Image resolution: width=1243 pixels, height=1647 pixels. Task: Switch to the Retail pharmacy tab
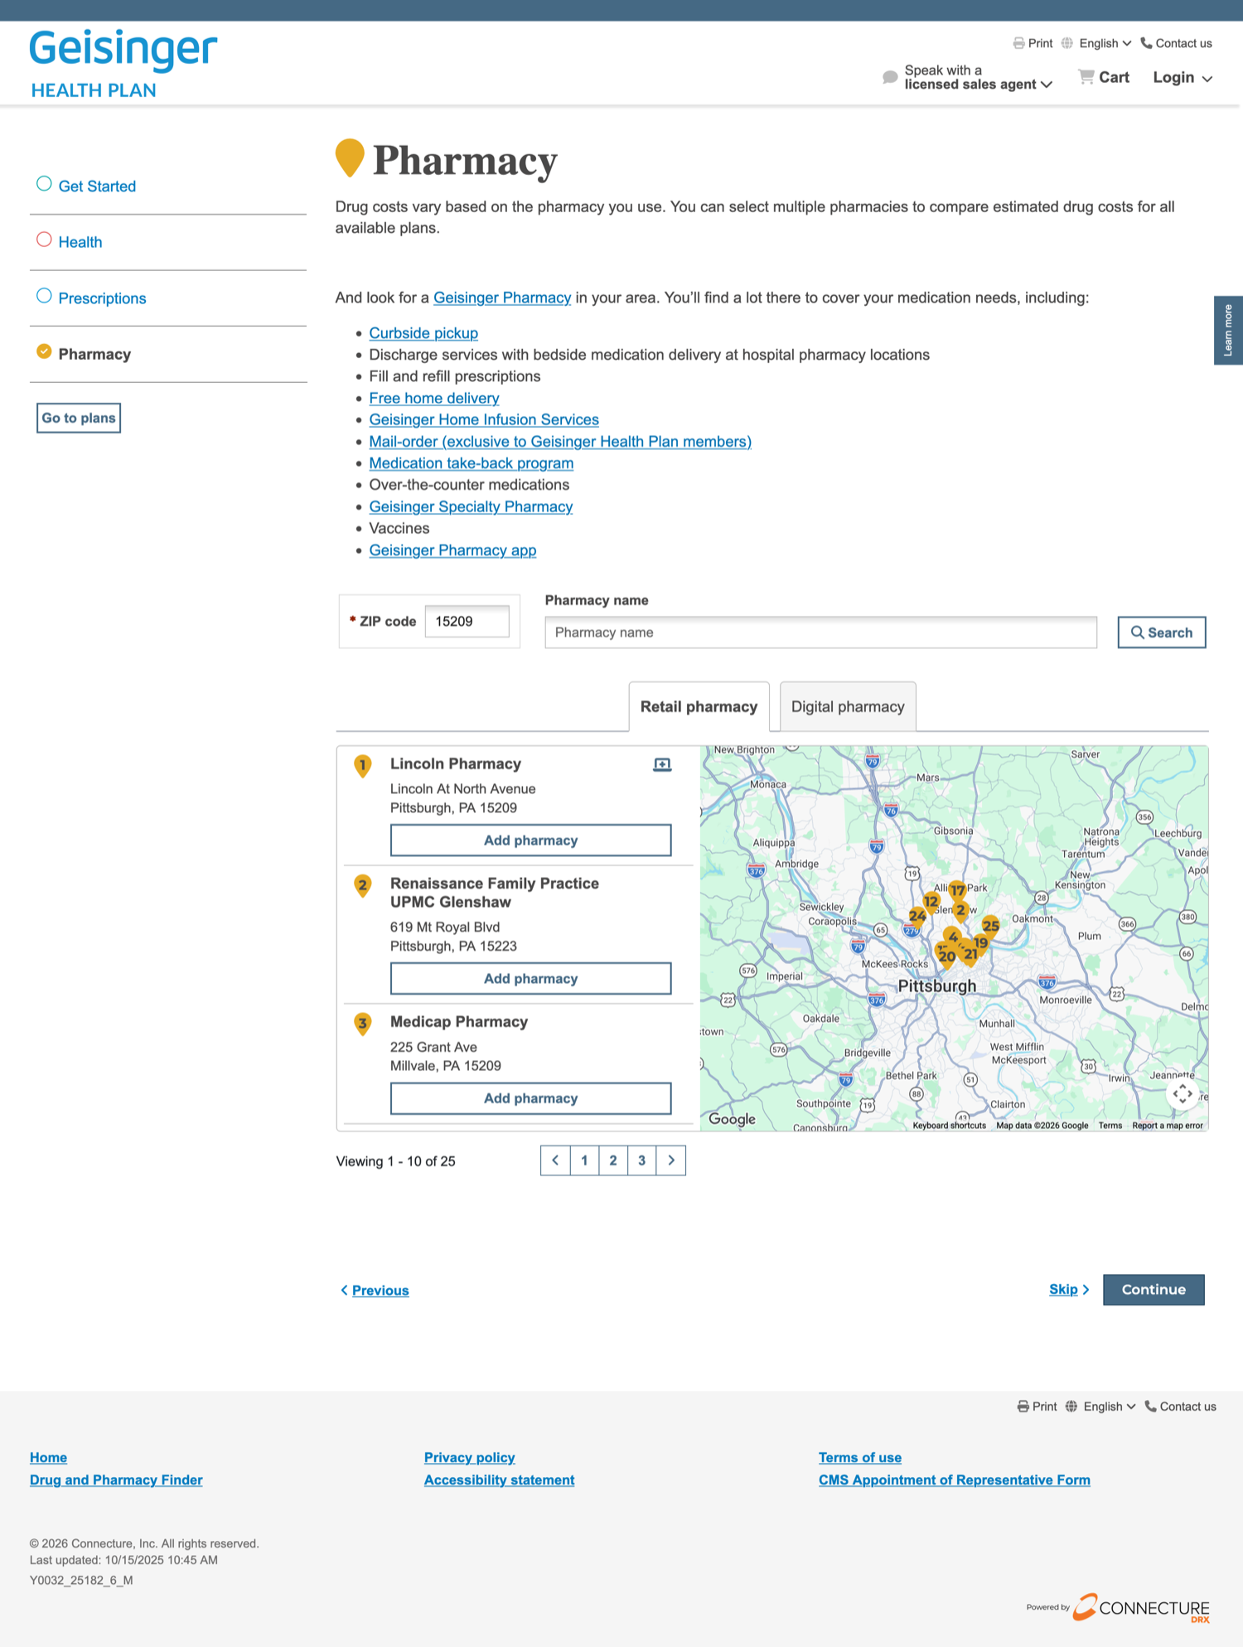click(x=699, y=707)
